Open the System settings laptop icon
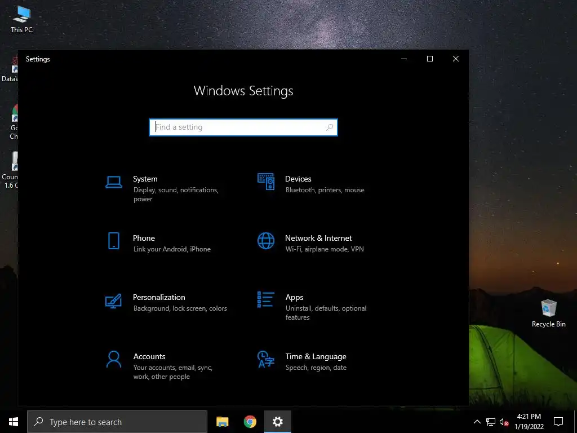Viewport: 577px width, 433px height. point(114,182)
